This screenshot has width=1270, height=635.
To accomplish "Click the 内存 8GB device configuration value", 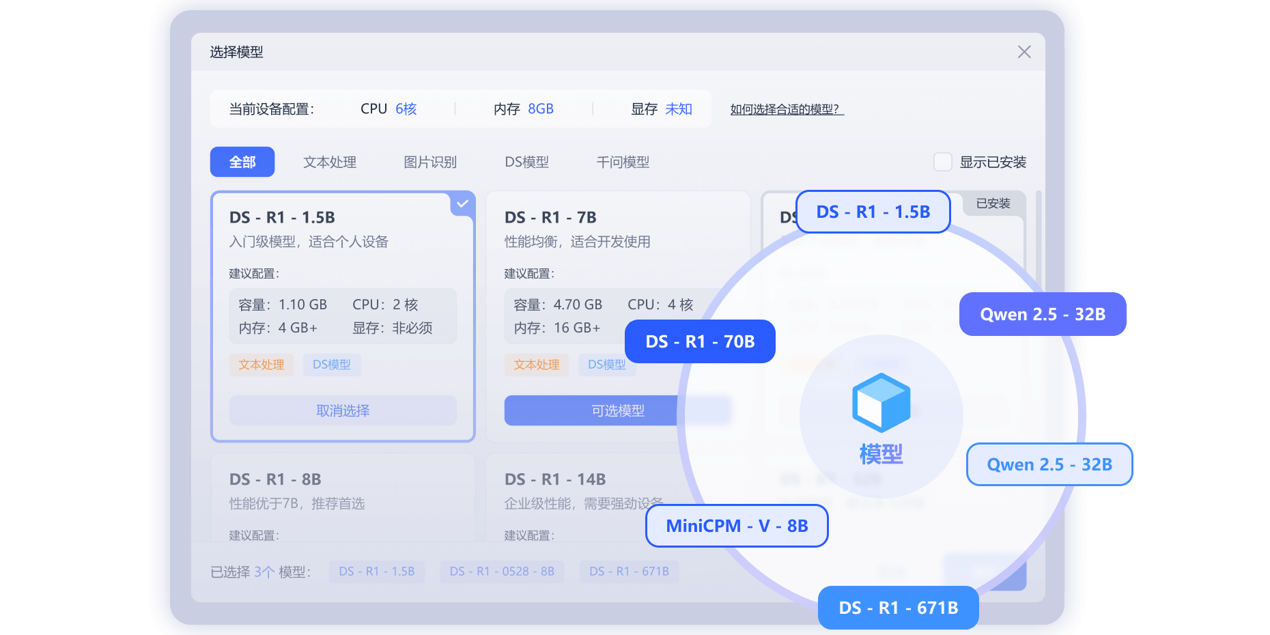I will [524, 109].
